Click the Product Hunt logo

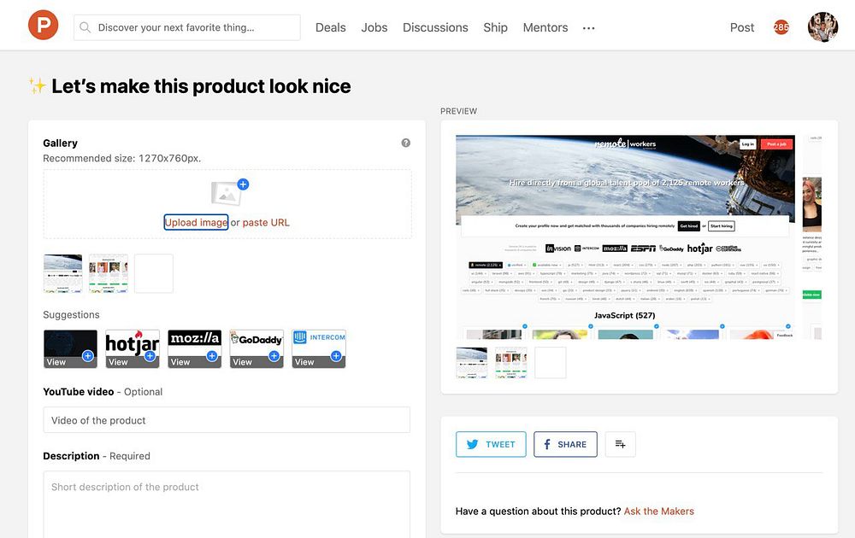click(x=43, y=25)
